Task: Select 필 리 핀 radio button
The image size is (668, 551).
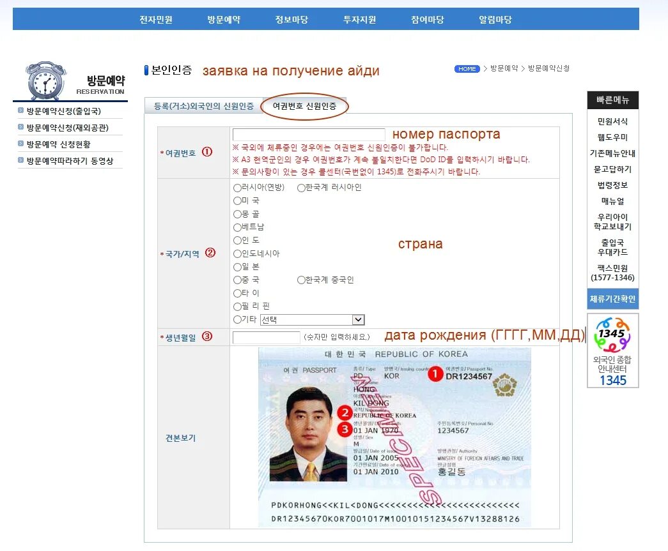Action: [x=237, y=306]
